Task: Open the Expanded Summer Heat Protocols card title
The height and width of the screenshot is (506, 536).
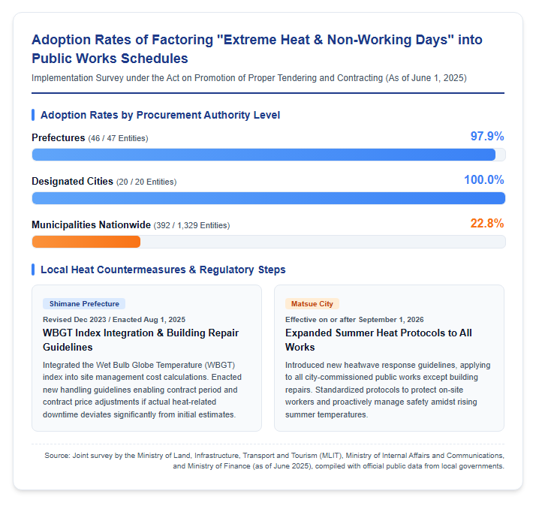Action: (x=378, y=340)
